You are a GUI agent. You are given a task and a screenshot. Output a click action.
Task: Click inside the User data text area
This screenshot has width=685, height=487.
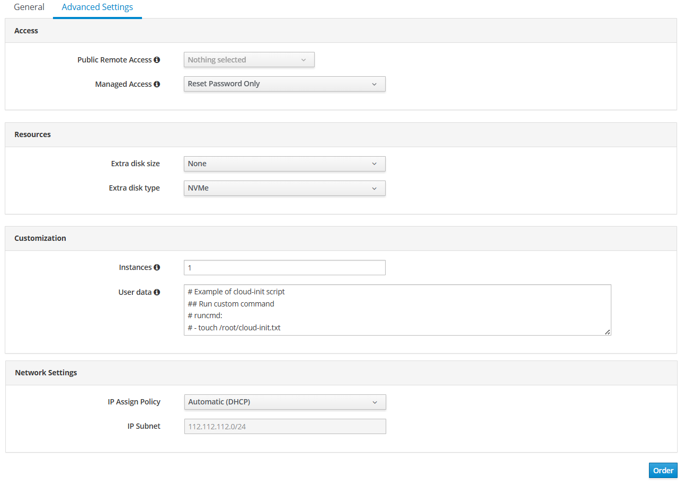397,310
